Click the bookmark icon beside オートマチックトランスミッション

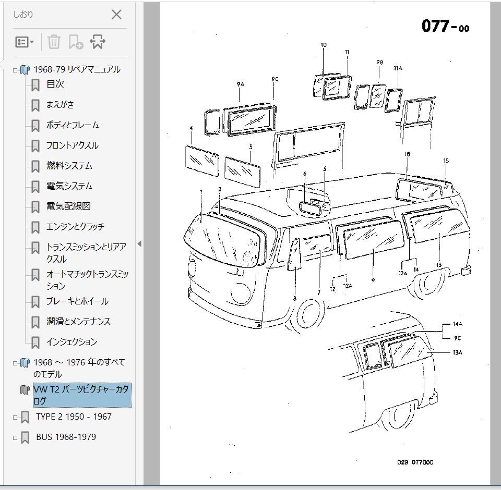pyautogui.click(x=35, y=275)
